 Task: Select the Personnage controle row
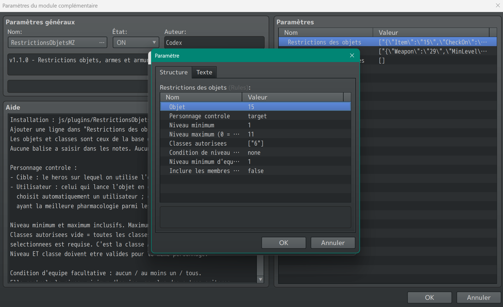(x=255, y=116)
